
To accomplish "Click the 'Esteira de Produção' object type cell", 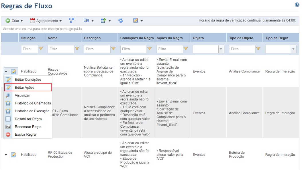I will [x=237, y=155].
